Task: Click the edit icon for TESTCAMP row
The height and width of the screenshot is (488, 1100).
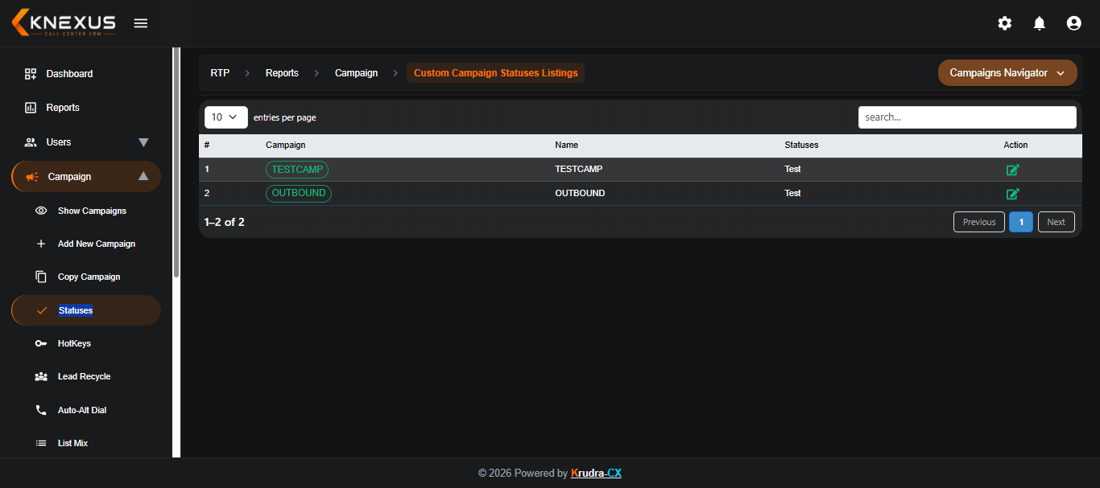Action: pos(1013,170)
